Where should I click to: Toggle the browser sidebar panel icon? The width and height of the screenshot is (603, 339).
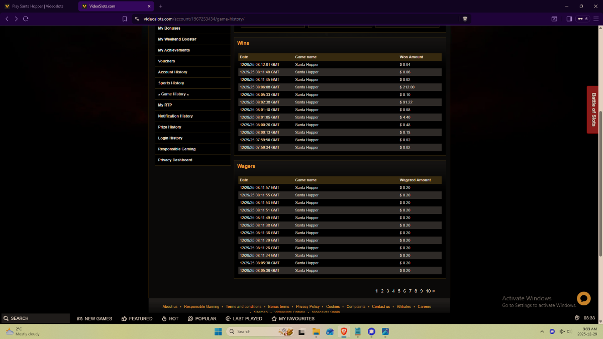point(569,19)
